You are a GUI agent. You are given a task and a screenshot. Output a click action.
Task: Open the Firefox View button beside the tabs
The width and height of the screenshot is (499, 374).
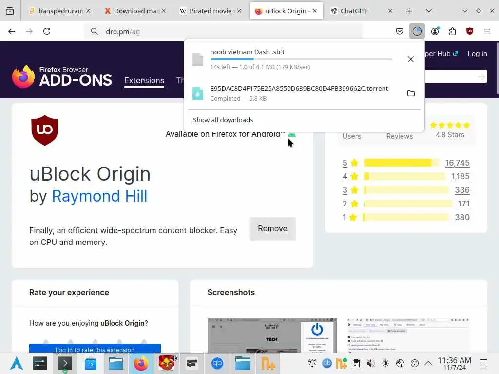[10, 11]
